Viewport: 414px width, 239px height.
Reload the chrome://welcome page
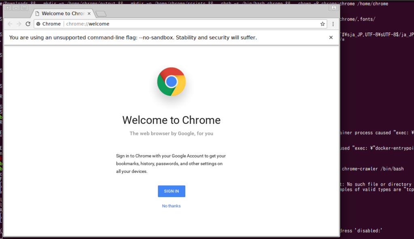[x=28, y=24]
